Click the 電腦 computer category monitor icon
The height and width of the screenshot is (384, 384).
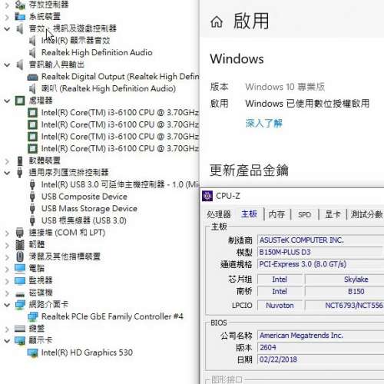[20, 269]
